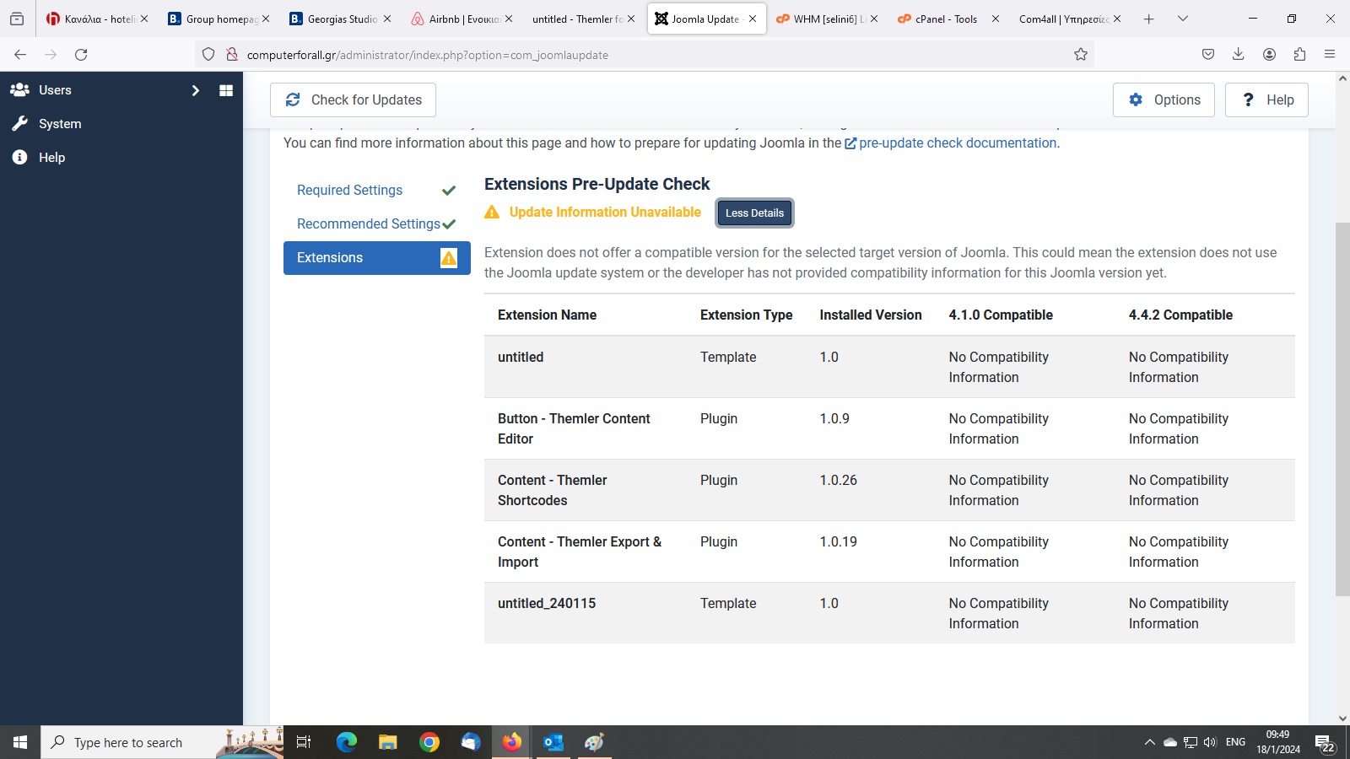Open the list all tabs dropdown

click(x=1183, y=19)
